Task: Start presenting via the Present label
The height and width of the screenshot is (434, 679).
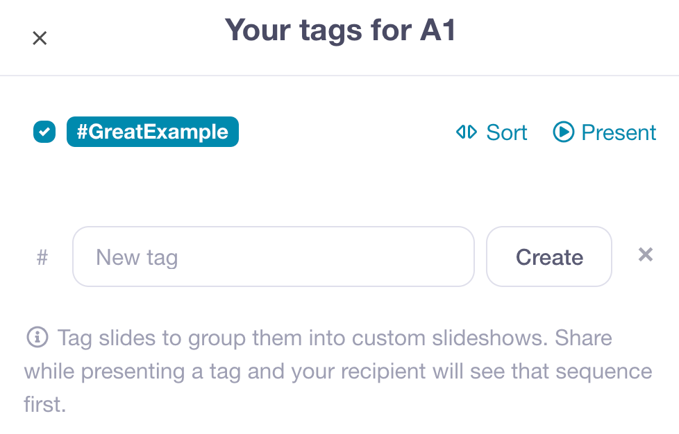Action: [618, 132]
